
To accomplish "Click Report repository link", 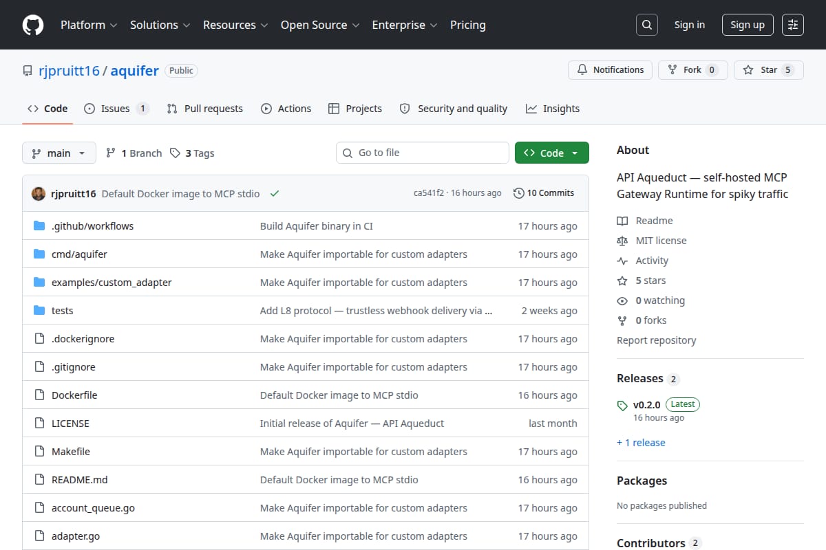I will pos(657,340).
